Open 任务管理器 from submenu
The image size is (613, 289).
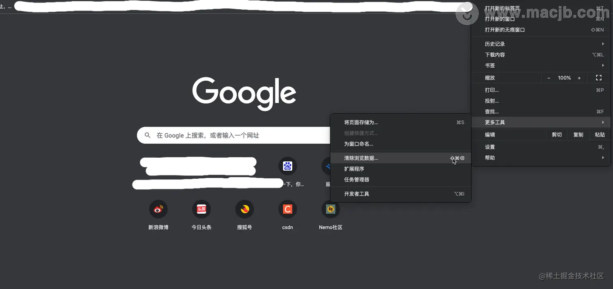pos(401,180)
